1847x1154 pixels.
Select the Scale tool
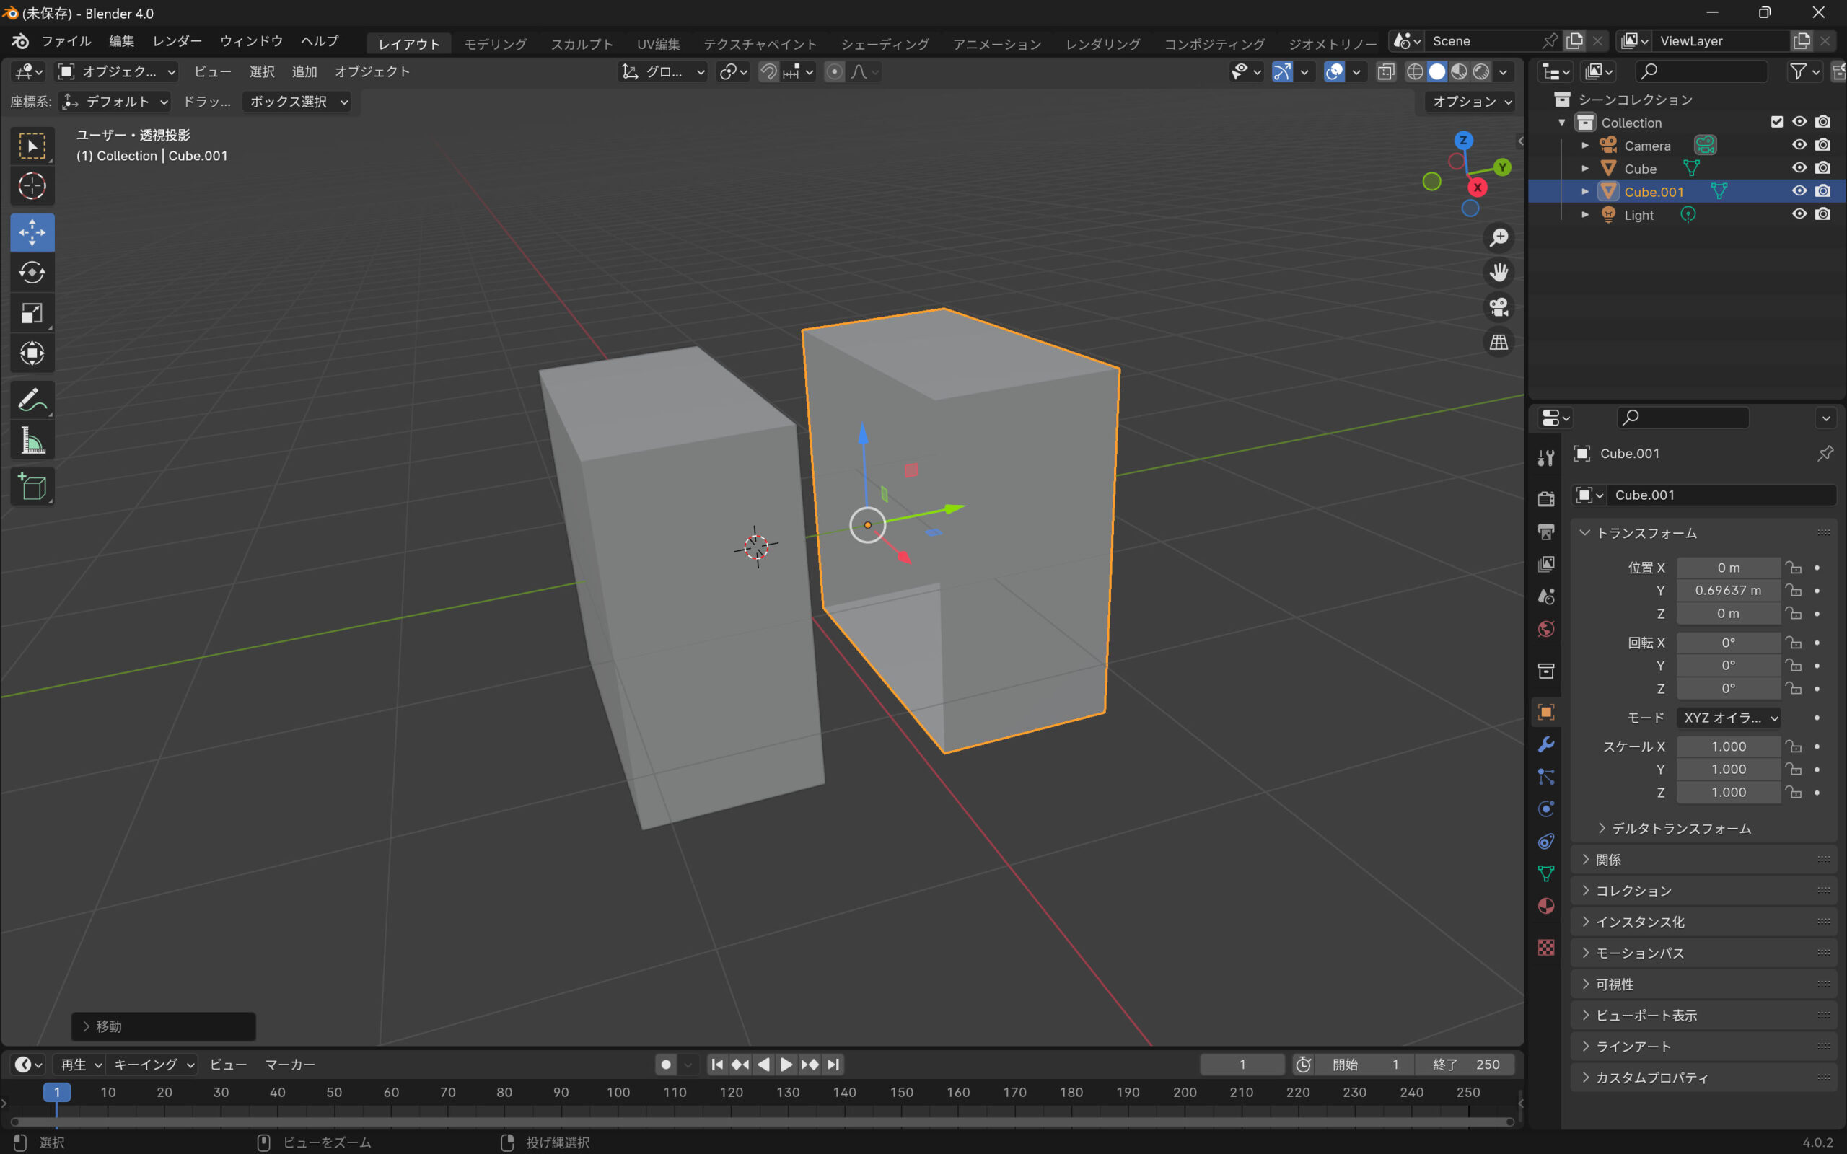(x=32, y=313)
